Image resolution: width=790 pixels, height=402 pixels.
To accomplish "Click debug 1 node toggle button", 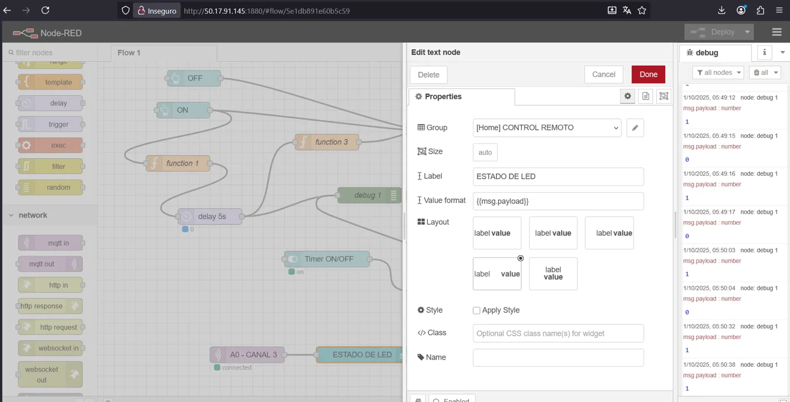I will [x=394, y=195].
